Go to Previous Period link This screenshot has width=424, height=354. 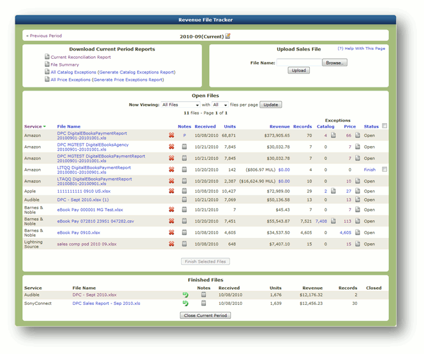[44, 36]
